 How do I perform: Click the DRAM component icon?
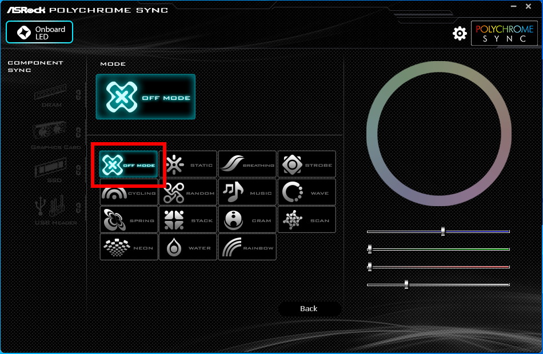point(50,92)
